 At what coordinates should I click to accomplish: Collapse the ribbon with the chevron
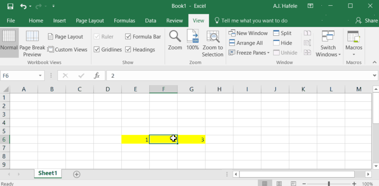click(x=374, y=62)
